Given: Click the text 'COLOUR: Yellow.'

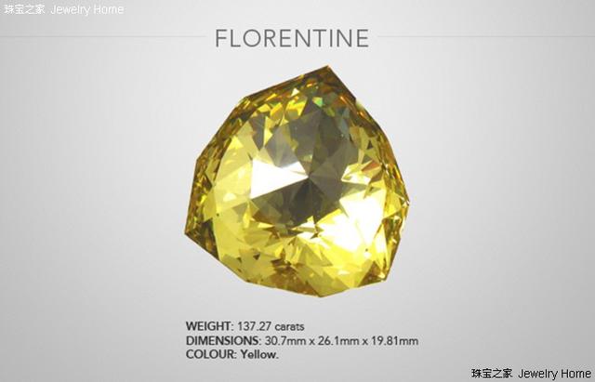Looking at the screenshot, I should pyautogui.click(x=231, y=355).
